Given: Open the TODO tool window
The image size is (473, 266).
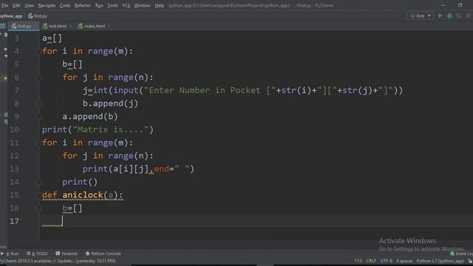Looking at the screenshot, I should click(x=37, y=253).
